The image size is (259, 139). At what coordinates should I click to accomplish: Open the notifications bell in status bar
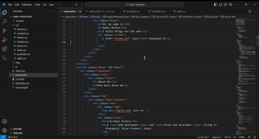tap(255, 137)
